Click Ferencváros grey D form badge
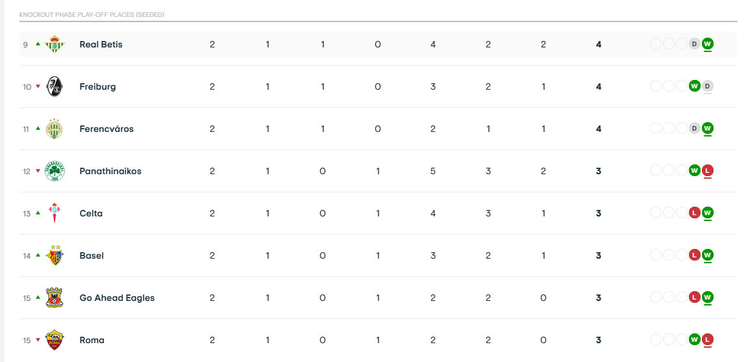The height and width of the screenshot is (362, 748). [x=695, y=129]
